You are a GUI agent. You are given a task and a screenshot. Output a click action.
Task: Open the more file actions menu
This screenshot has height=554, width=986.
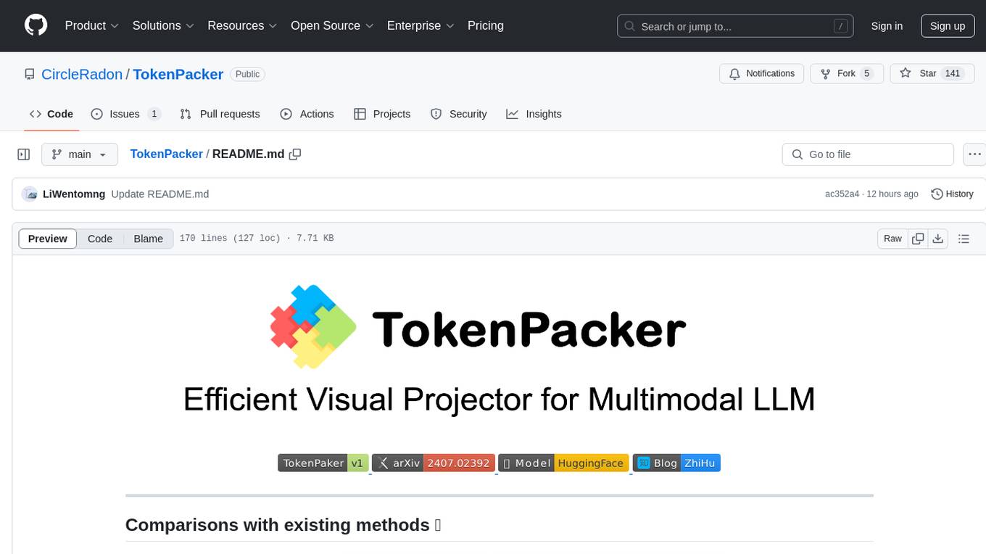[x=975, y=154]
